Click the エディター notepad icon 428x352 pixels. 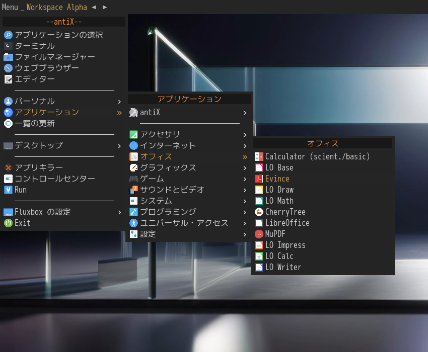pos(8,79)
